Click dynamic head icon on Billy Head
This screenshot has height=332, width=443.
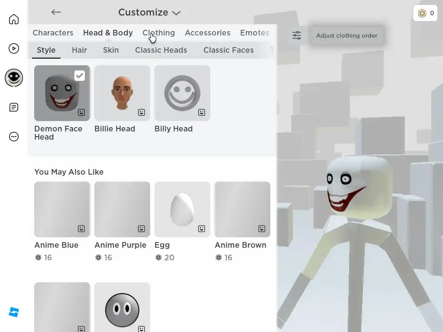tap(202, 112)
